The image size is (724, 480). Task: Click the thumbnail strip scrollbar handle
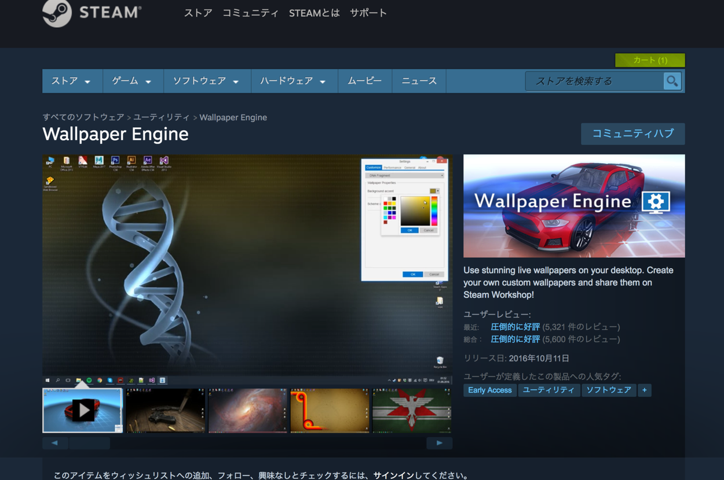[89, 443]
